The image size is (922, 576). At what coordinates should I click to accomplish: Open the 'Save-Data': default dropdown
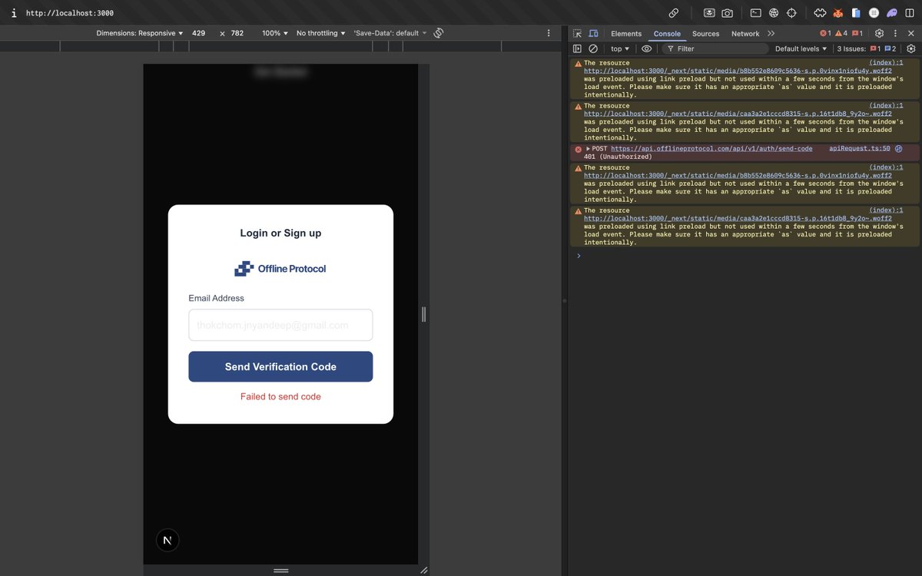click(x=390, y=33)
